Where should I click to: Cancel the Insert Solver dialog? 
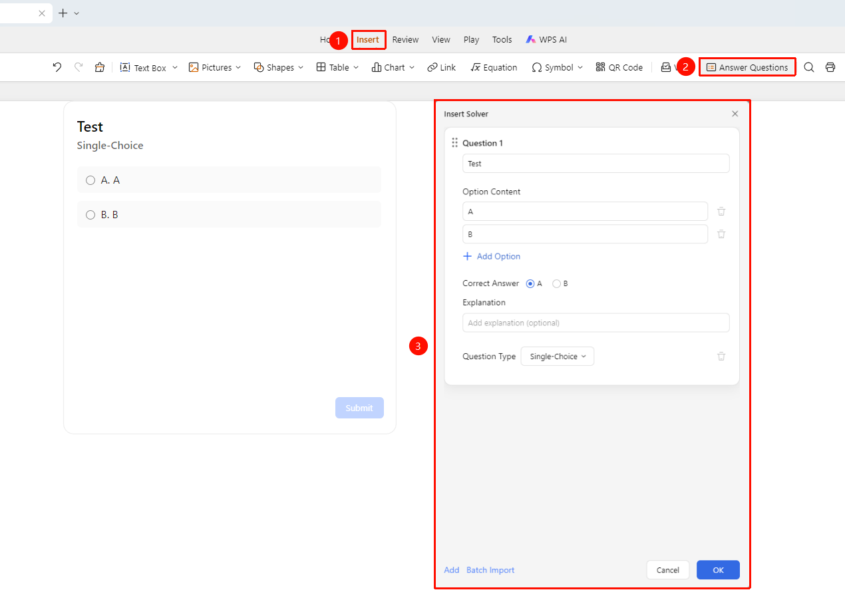pyautogui.click(x=668, y=570)
